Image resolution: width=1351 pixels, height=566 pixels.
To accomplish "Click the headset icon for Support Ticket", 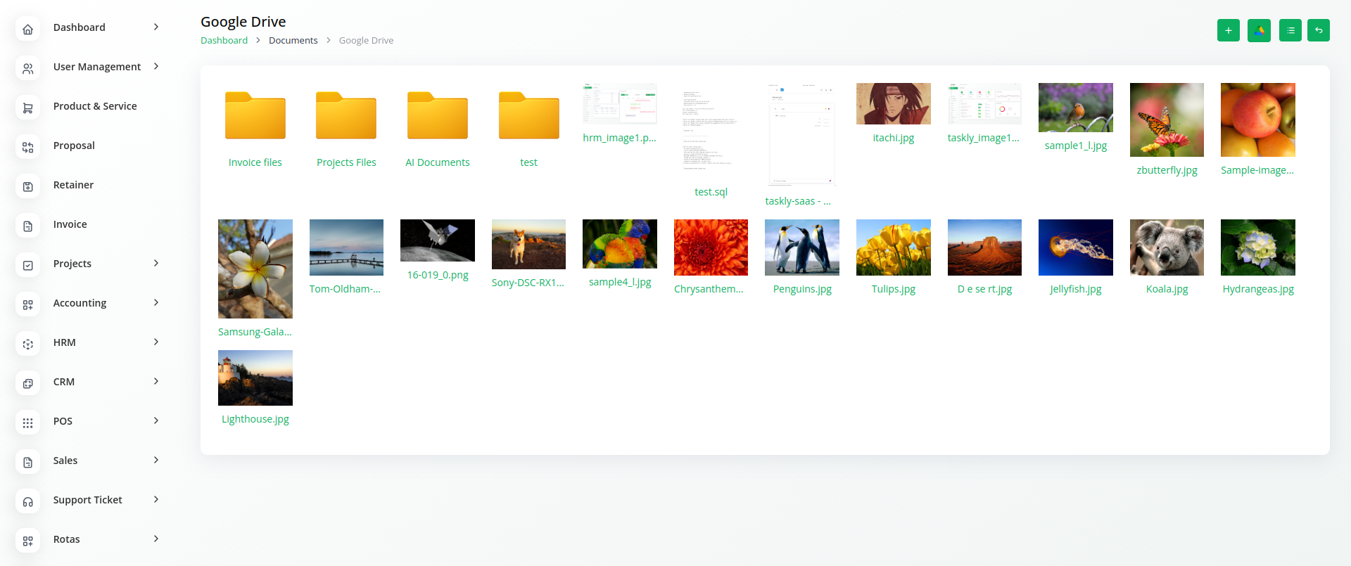I will tap(27, 501).
